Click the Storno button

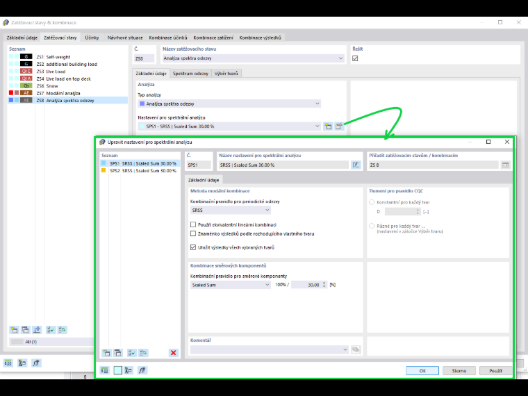pos(459,370)
